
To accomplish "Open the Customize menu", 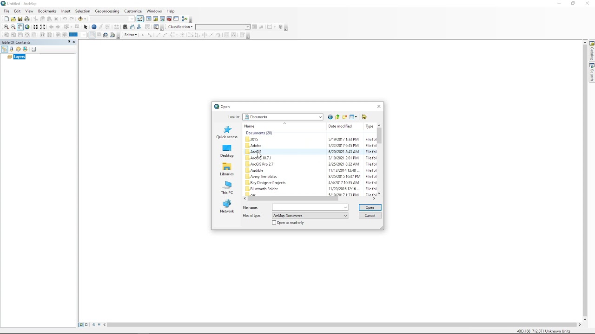I will pyautogui.click(x=133, y=11).
